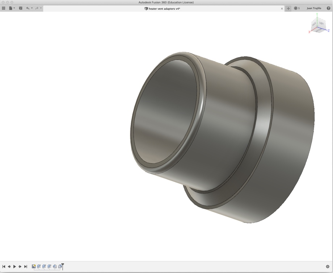Click the timeline history marker

pyautogui.click(x=63, y=266)
